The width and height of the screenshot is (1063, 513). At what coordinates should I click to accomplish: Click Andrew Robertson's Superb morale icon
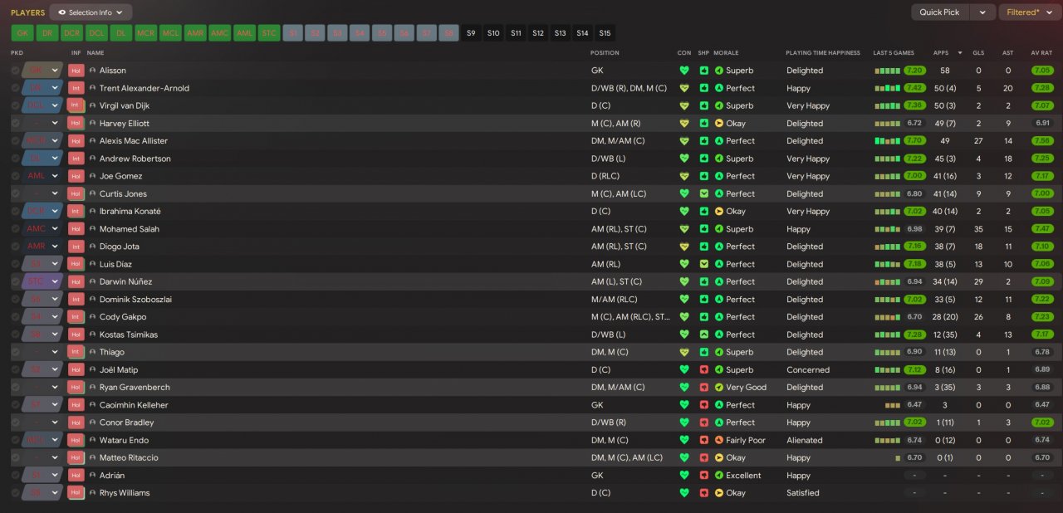tap(718, 159)
